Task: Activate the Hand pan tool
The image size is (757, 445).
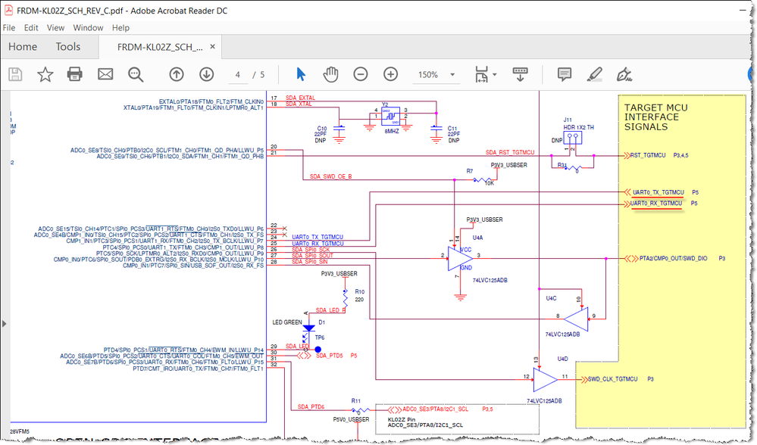Action: point(330,74)
